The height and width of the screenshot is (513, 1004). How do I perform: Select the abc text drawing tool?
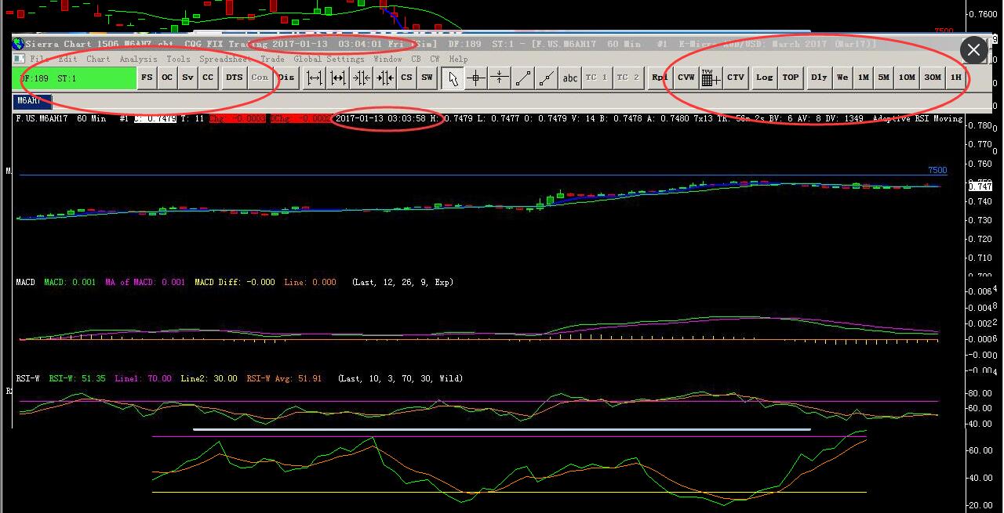[x=570, y=78]
